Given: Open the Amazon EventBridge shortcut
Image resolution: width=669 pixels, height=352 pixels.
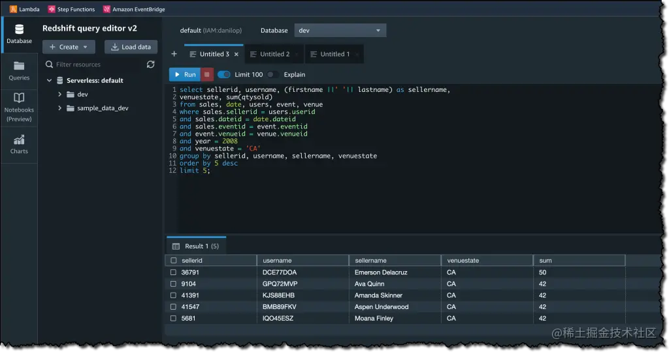Looking at the screenshot, I should tap(134, 9).
